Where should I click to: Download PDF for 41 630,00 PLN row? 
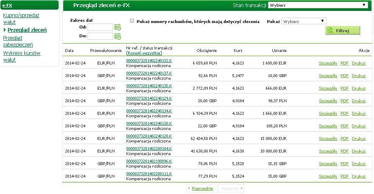point(344,151)
